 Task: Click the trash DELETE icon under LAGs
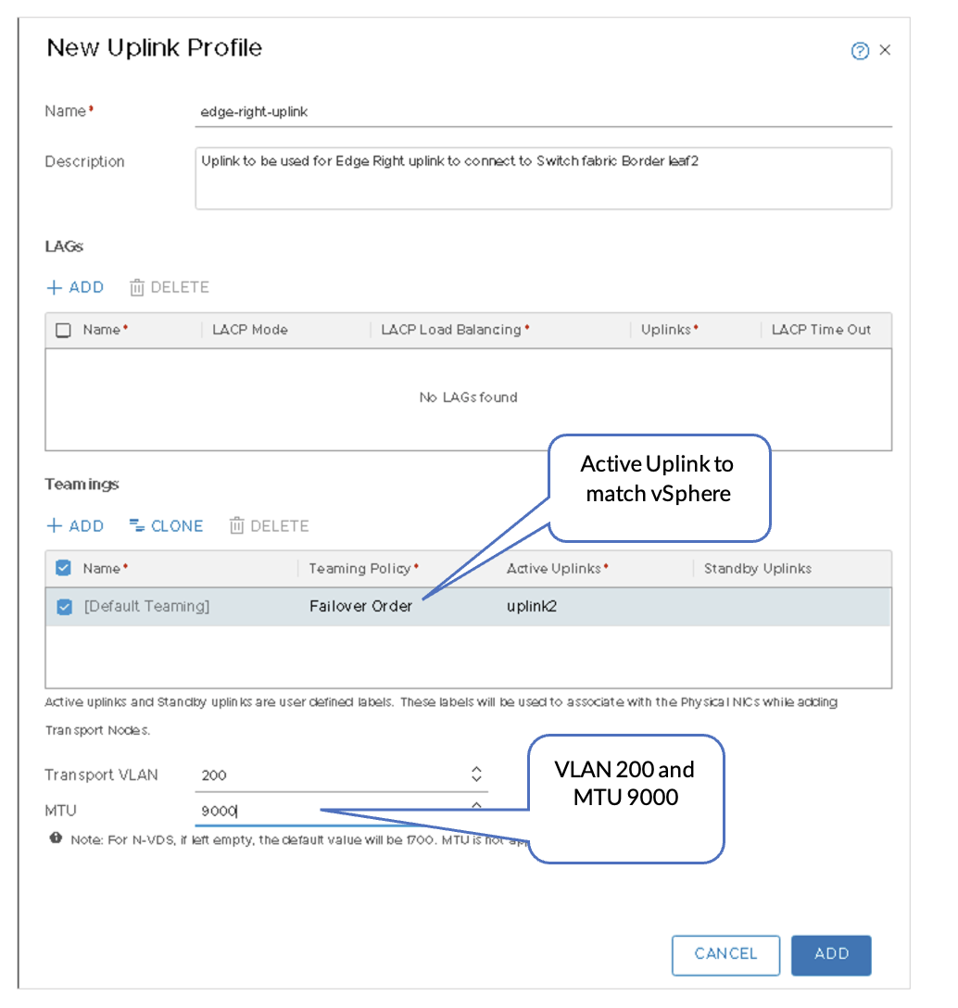tap(137, 287)
